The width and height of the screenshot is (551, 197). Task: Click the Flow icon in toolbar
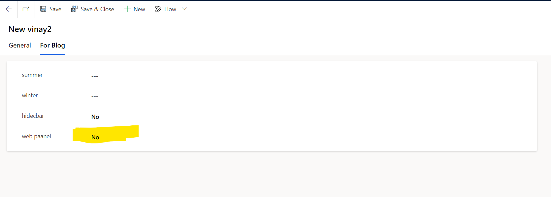pos(158,9)
